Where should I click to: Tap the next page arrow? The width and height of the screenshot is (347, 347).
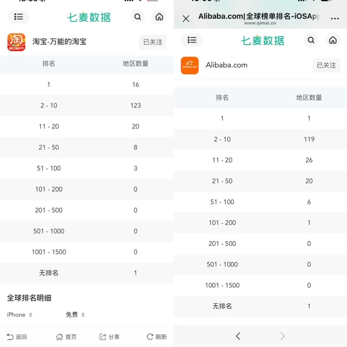click(x=282, y=336)
